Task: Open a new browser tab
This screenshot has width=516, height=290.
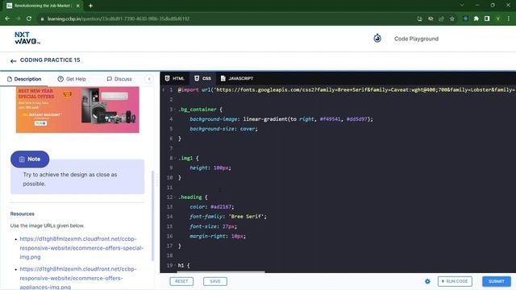Action: (90, 6)
